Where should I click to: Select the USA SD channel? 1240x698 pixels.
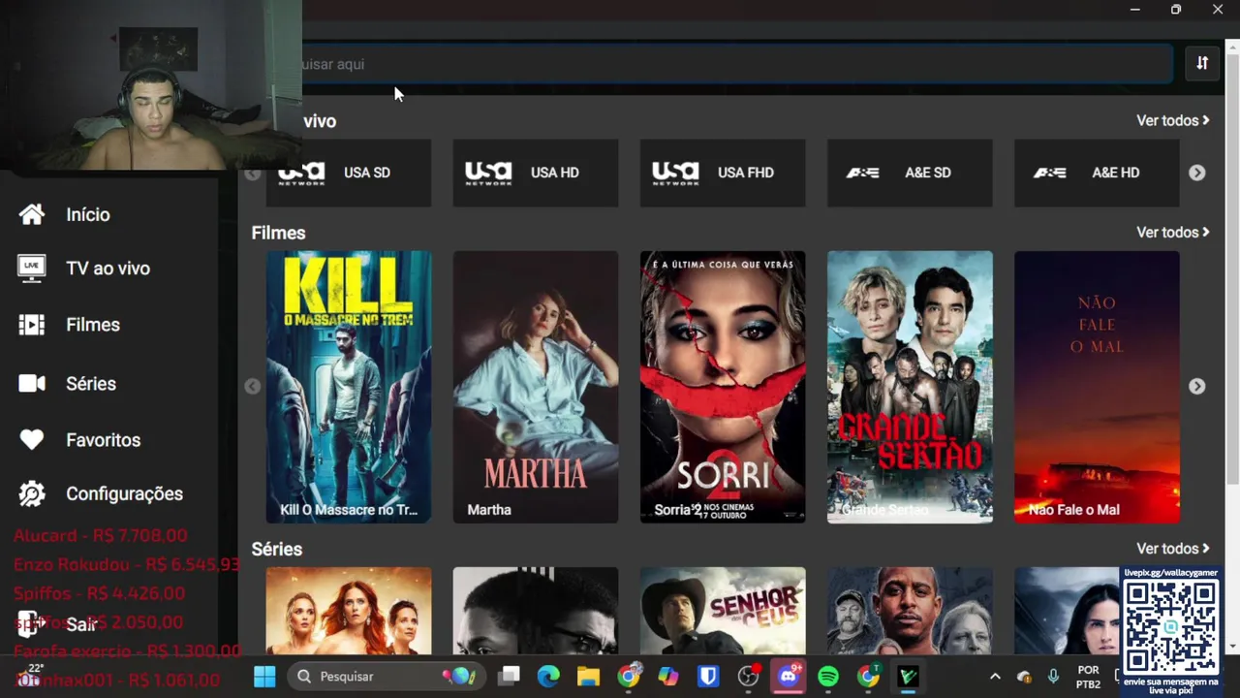coord(349,173)
